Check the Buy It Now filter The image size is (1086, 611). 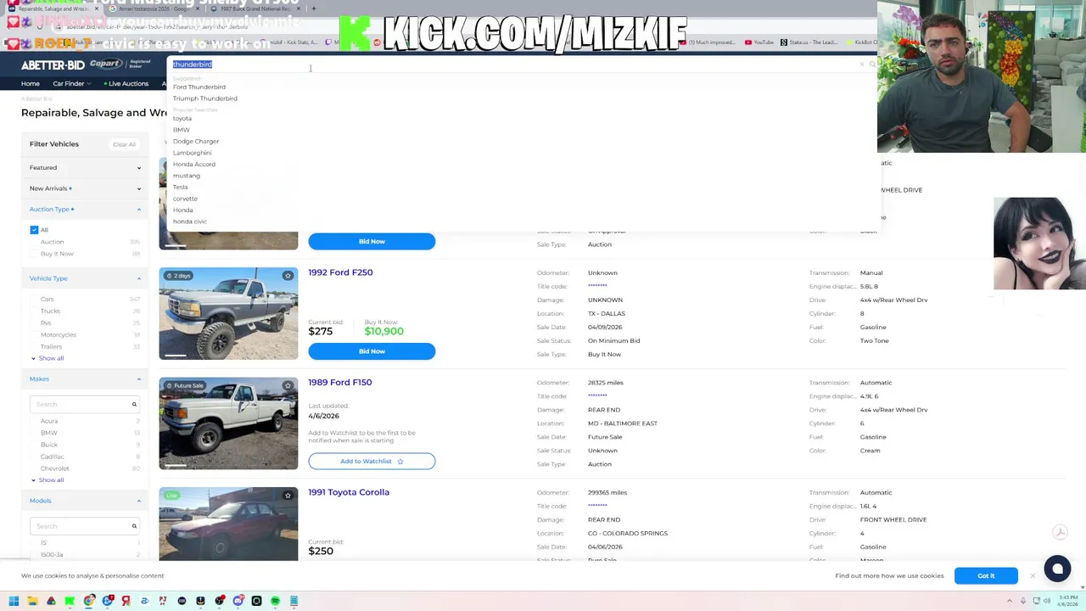click(34, 254)
